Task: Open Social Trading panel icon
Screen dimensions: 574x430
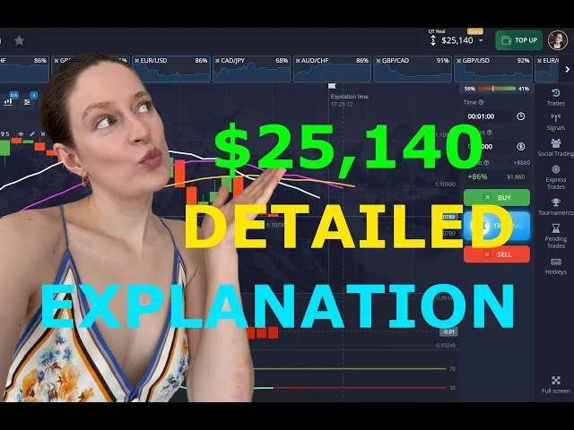Action: (556, 143)
